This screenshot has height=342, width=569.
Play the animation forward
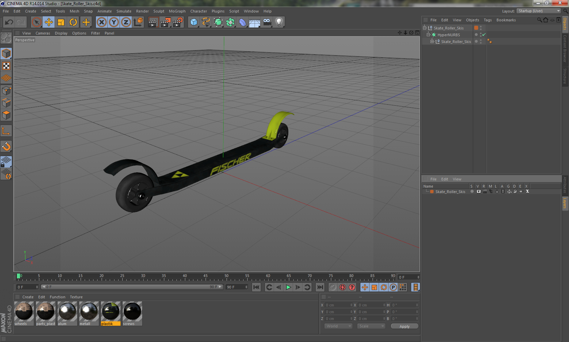tap(288, 287)
